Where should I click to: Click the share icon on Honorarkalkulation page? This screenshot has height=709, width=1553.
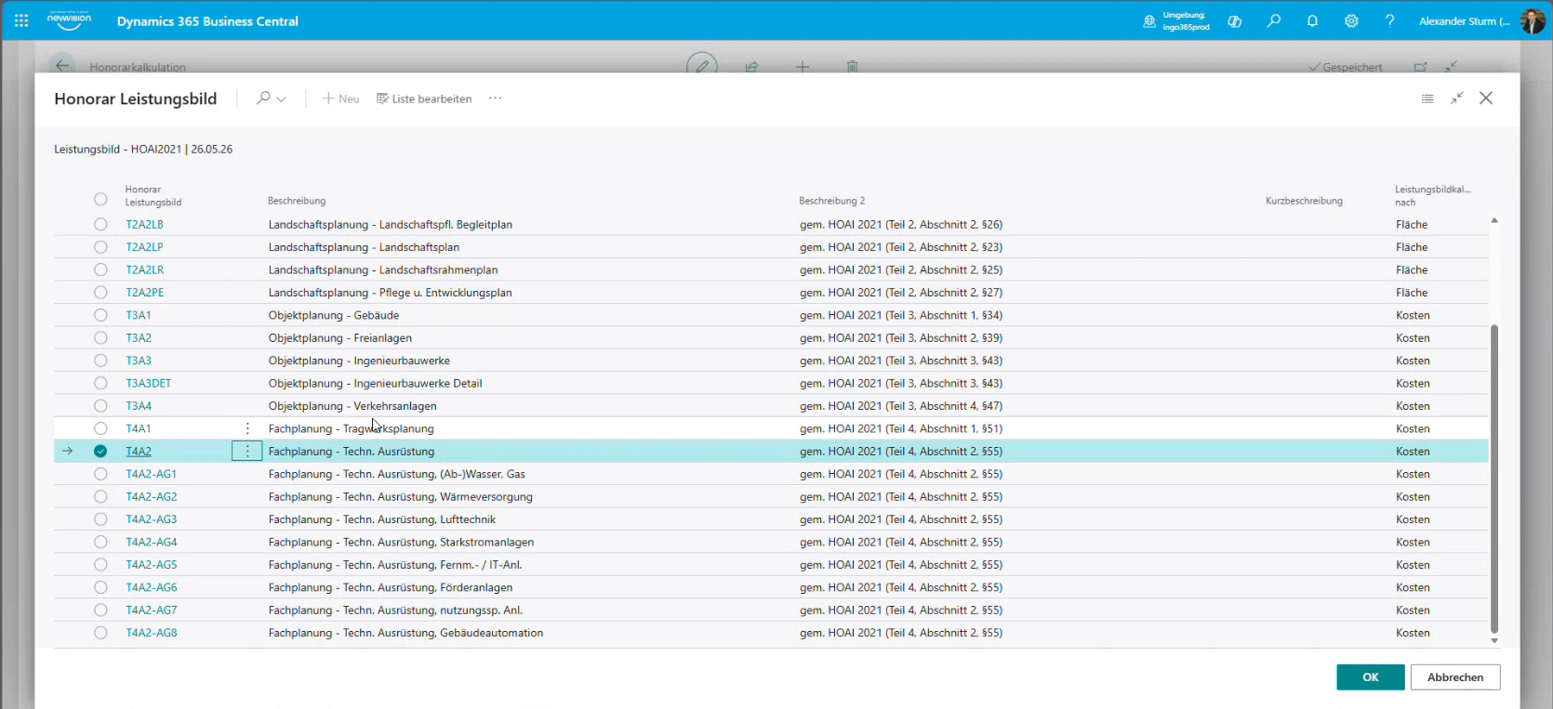click(751, 67)
